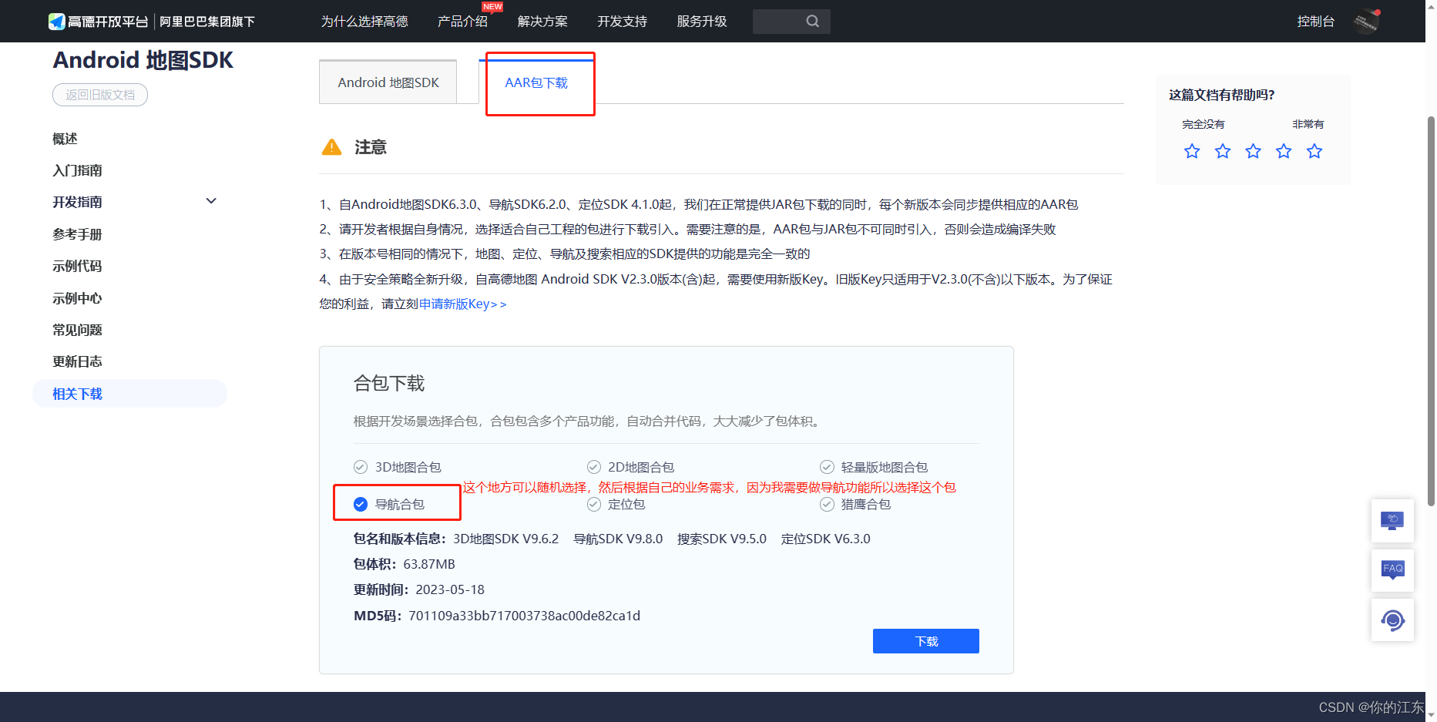Rate the document four stars
The height and width of the screenshot is (722, 1437).
point(1284,151)
